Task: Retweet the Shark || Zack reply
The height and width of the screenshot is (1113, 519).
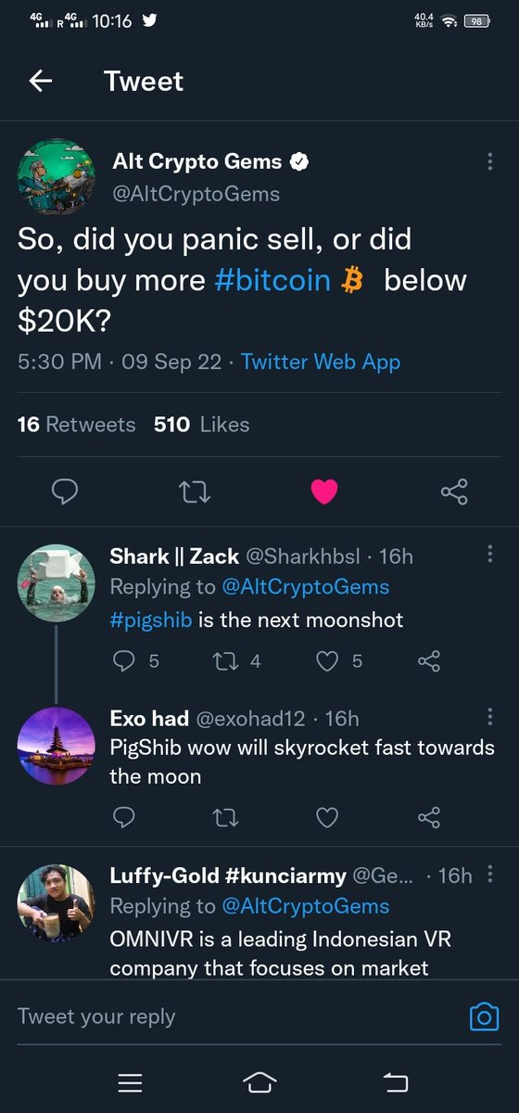Action: (236, 661)
